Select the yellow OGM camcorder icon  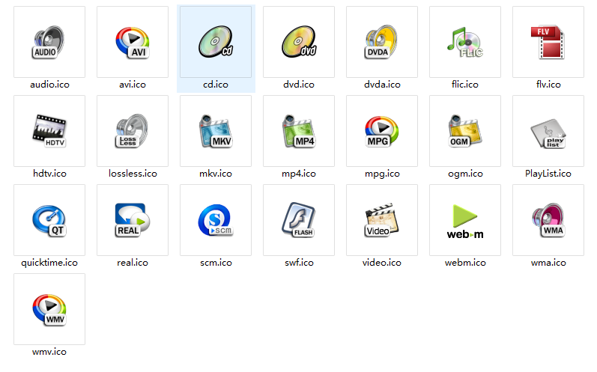pyautogui.click(x=465, y=131)
